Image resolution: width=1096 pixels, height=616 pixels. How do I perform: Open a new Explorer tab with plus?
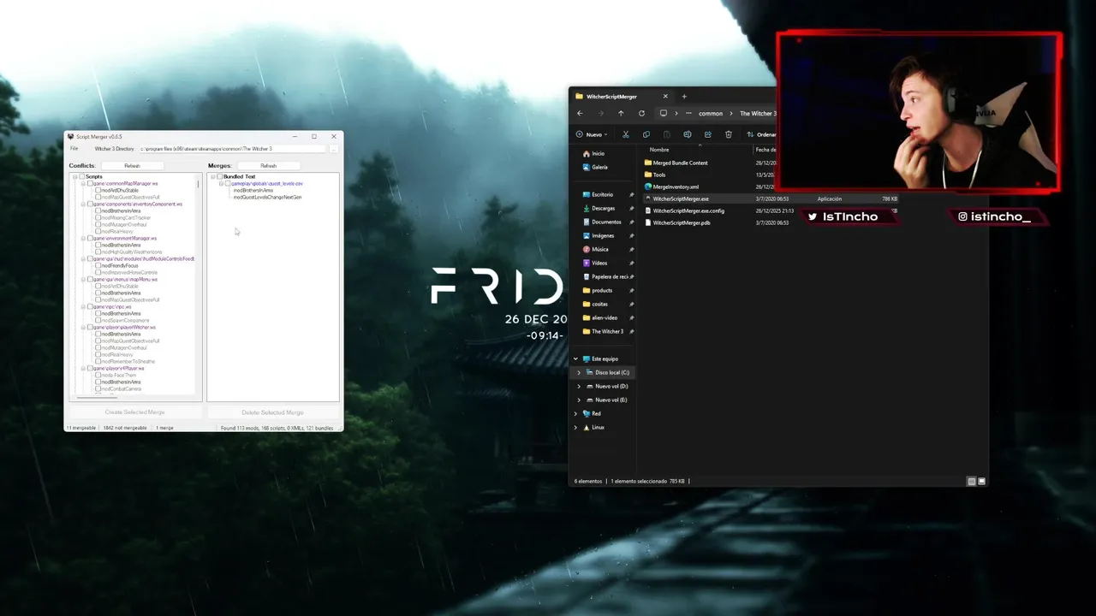tap(684, 97)
